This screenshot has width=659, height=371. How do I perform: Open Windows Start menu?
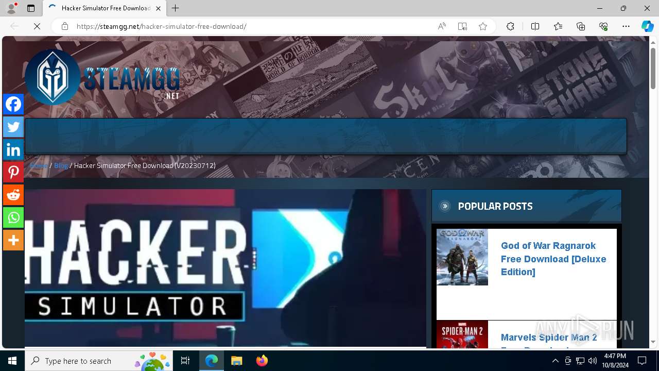[x=12, y=361]
